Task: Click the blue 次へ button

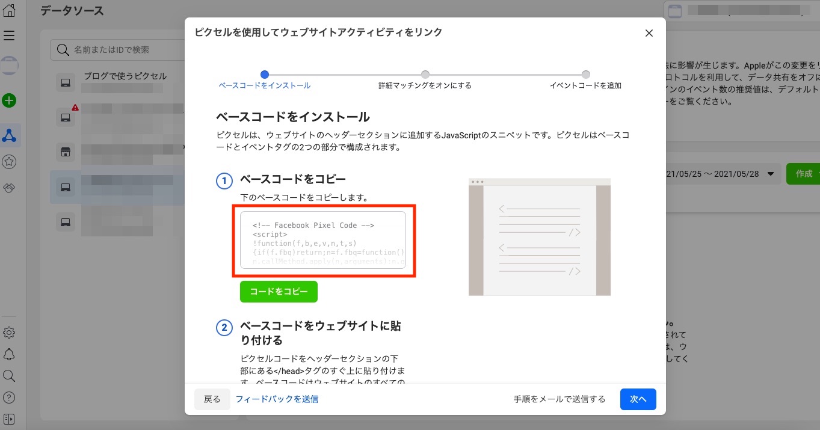Action: pyautogui.click(x=638, y=399)
